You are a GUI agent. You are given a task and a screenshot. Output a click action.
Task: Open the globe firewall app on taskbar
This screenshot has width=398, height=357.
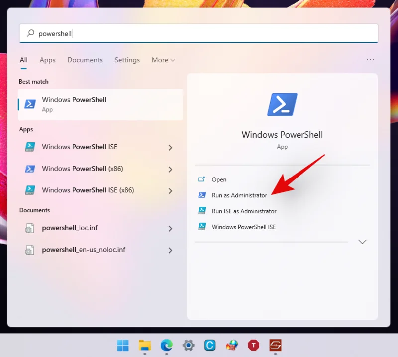[x=232, y=346]
